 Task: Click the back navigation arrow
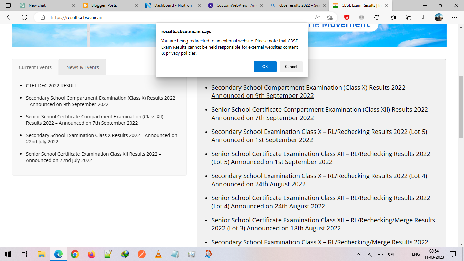[x=9, y=17]
